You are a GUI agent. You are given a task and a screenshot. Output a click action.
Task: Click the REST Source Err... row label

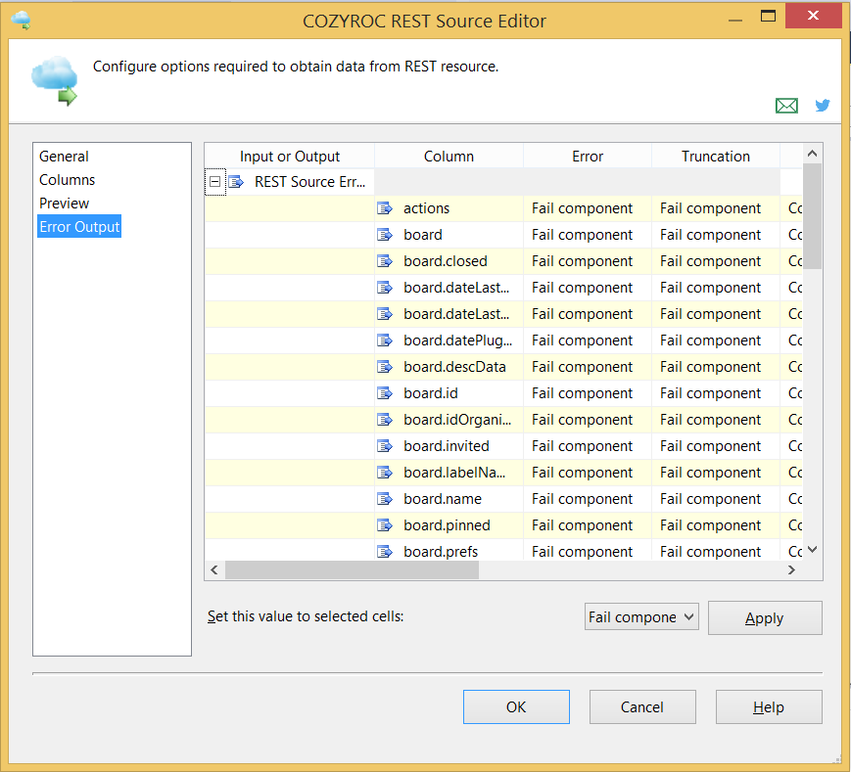coord(309,182)
